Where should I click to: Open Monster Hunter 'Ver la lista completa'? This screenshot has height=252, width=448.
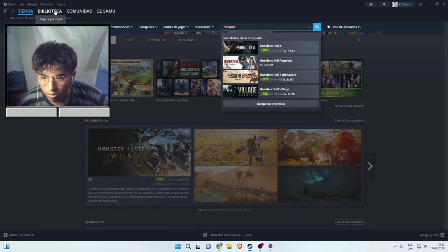point(350,120)
